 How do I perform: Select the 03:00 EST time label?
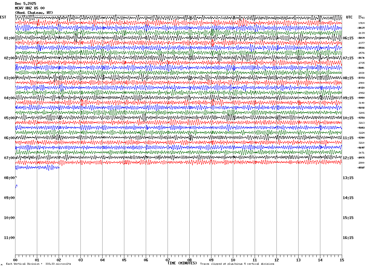tap(9, 78)
